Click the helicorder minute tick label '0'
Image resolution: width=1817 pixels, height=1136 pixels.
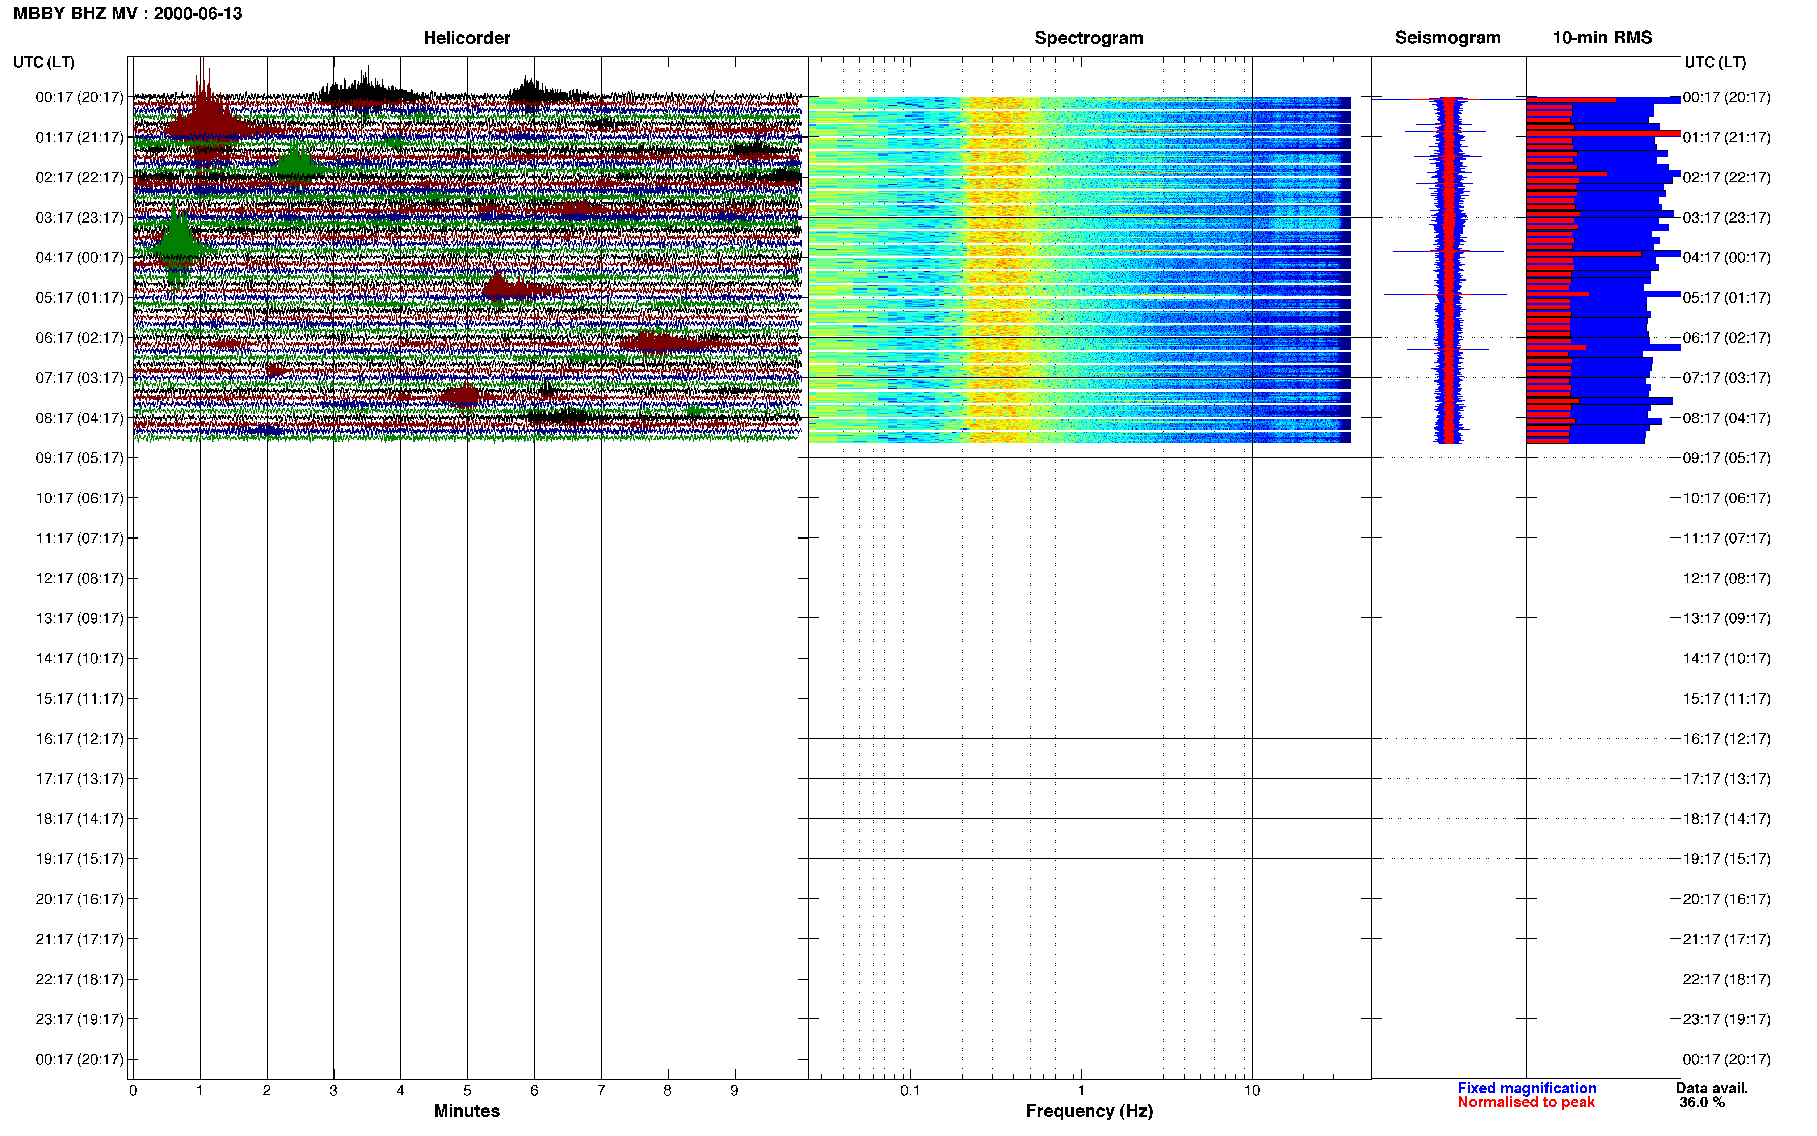[133, 1090]
